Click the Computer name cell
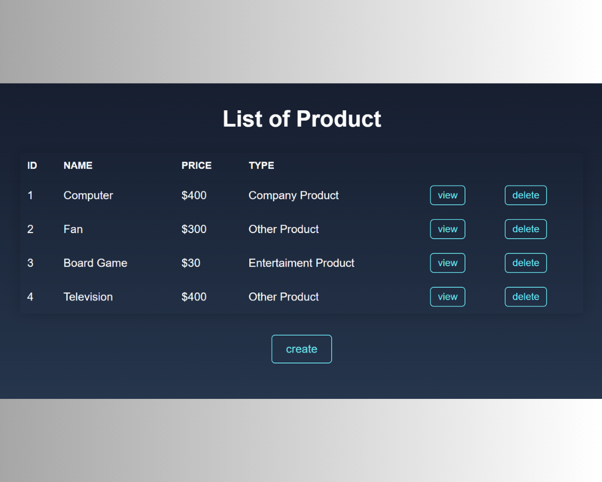 pyautogui.click(x=88, y=195)
